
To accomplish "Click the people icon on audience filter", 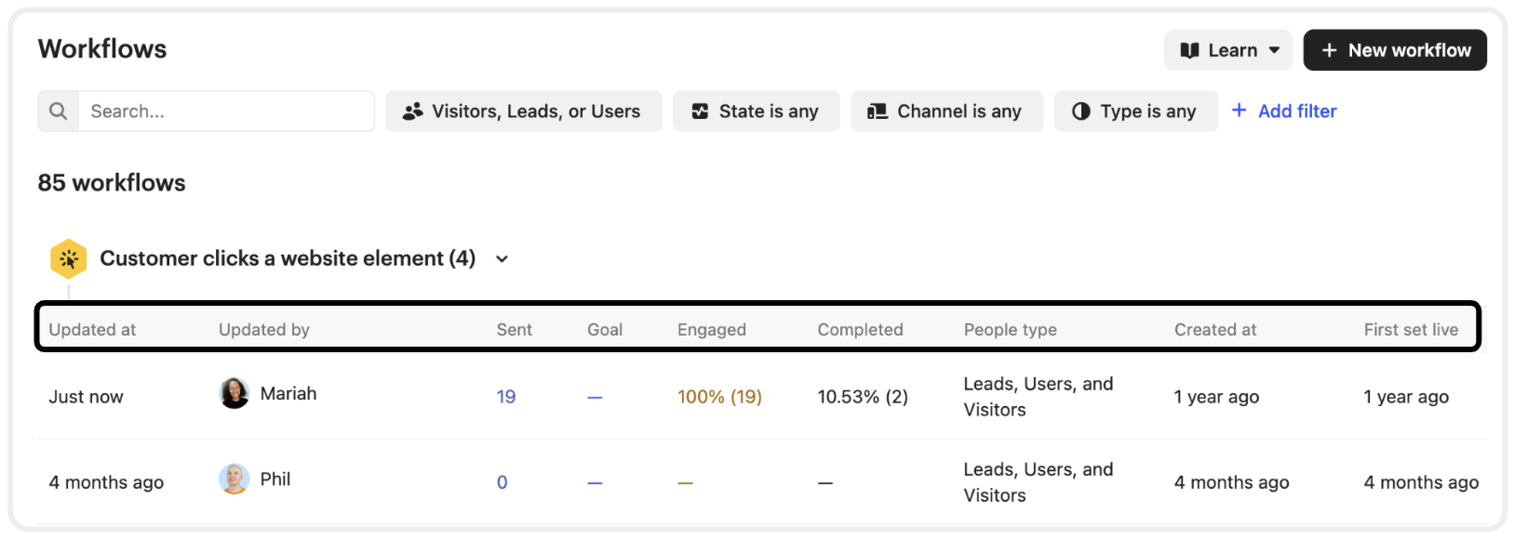I will pos(412,112).
